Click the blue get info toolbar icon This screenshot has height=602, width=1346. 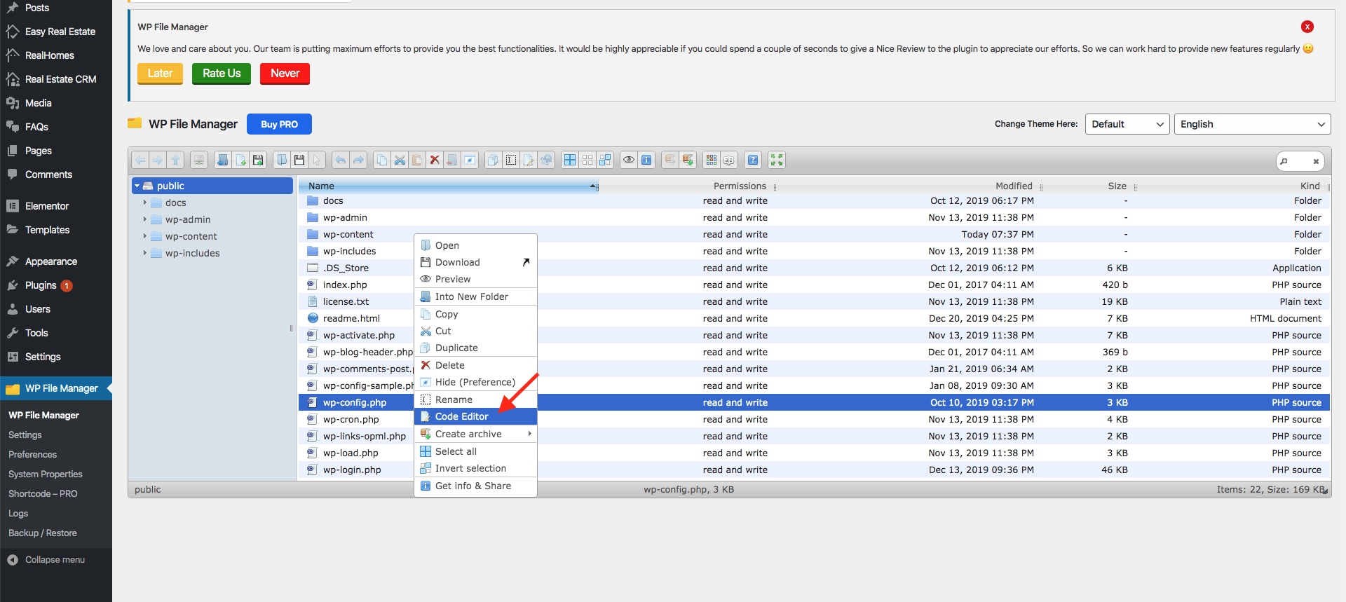coord(646,160)
